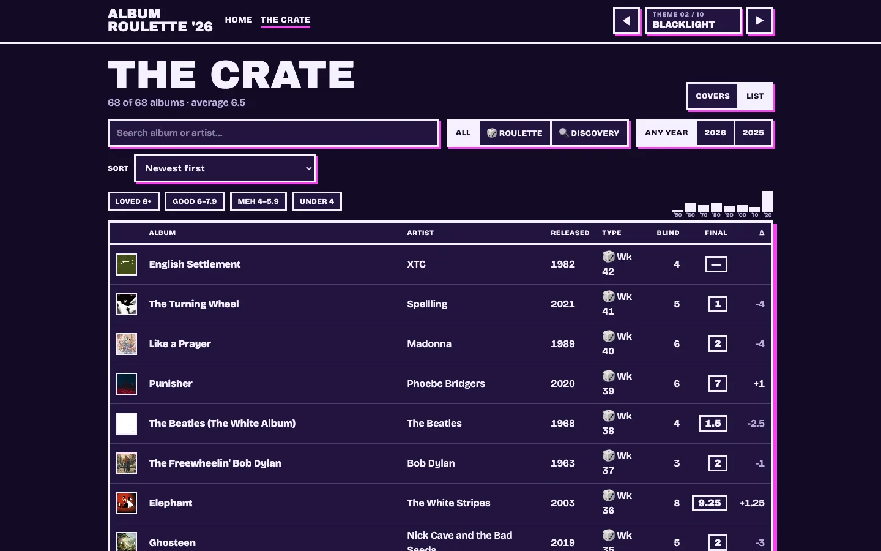881x551 pixels.
Task: Apply the Good 6–7.9 rating filter
Action: [x=195, y=201]
